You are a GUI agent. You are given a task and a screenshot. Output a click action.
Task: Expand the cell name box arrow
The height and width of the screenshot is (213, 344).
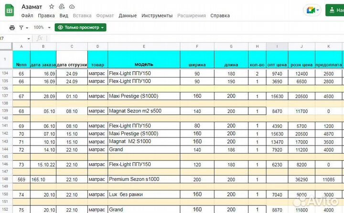(x=29, y=39)
